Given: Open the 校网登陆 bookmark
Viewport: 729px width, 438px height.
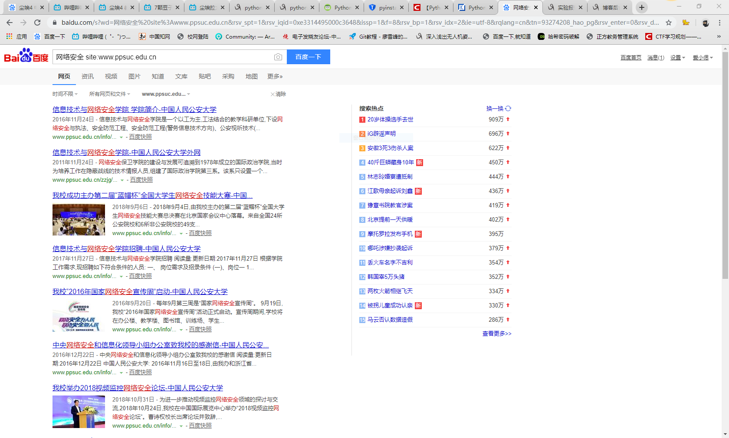Looking at the screenshot, I should point(193,37).
